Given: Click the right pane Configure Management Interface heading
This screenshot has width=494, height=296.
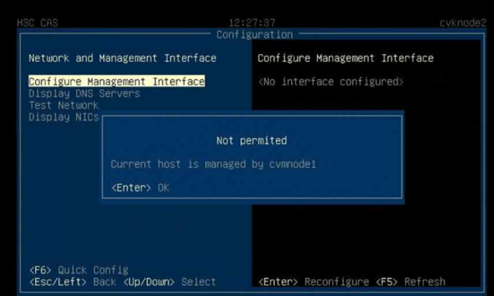Looking at the screenshot, I should click(345, 58).
